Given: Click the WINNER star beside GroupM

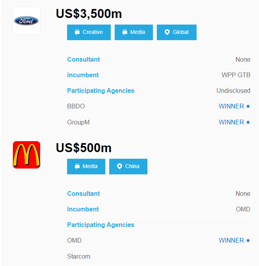Looking at the screenshot, I should [248, 122].
